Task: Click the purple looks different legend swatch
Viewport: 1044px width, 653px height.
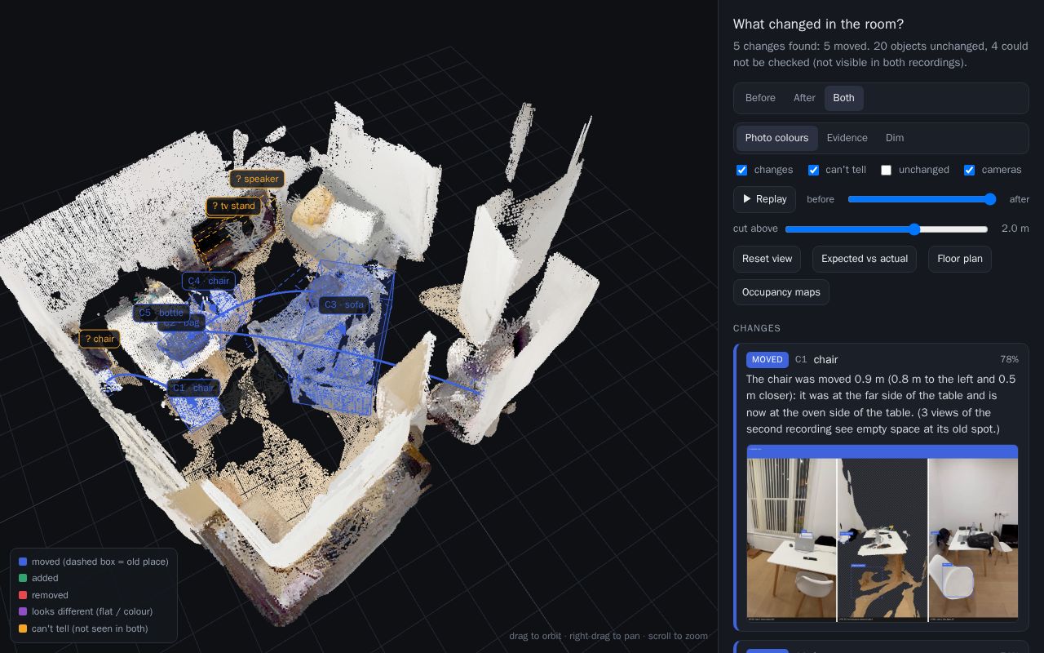Action: [x=23, y=611]
